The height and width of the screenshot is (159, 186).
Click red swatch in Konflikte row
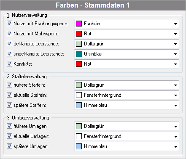pos(79,64)
